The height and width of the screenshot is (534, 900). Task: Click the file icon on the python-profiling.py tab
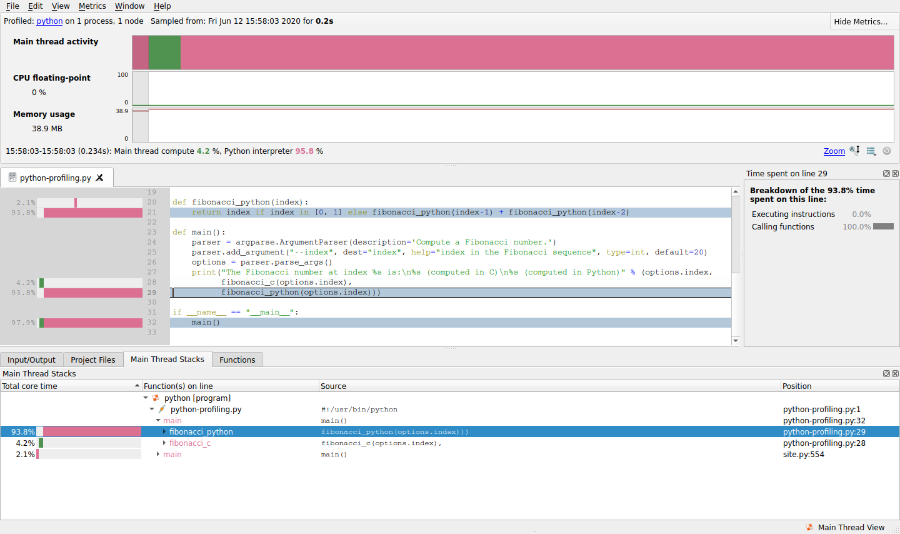click(x=12, y=178)
